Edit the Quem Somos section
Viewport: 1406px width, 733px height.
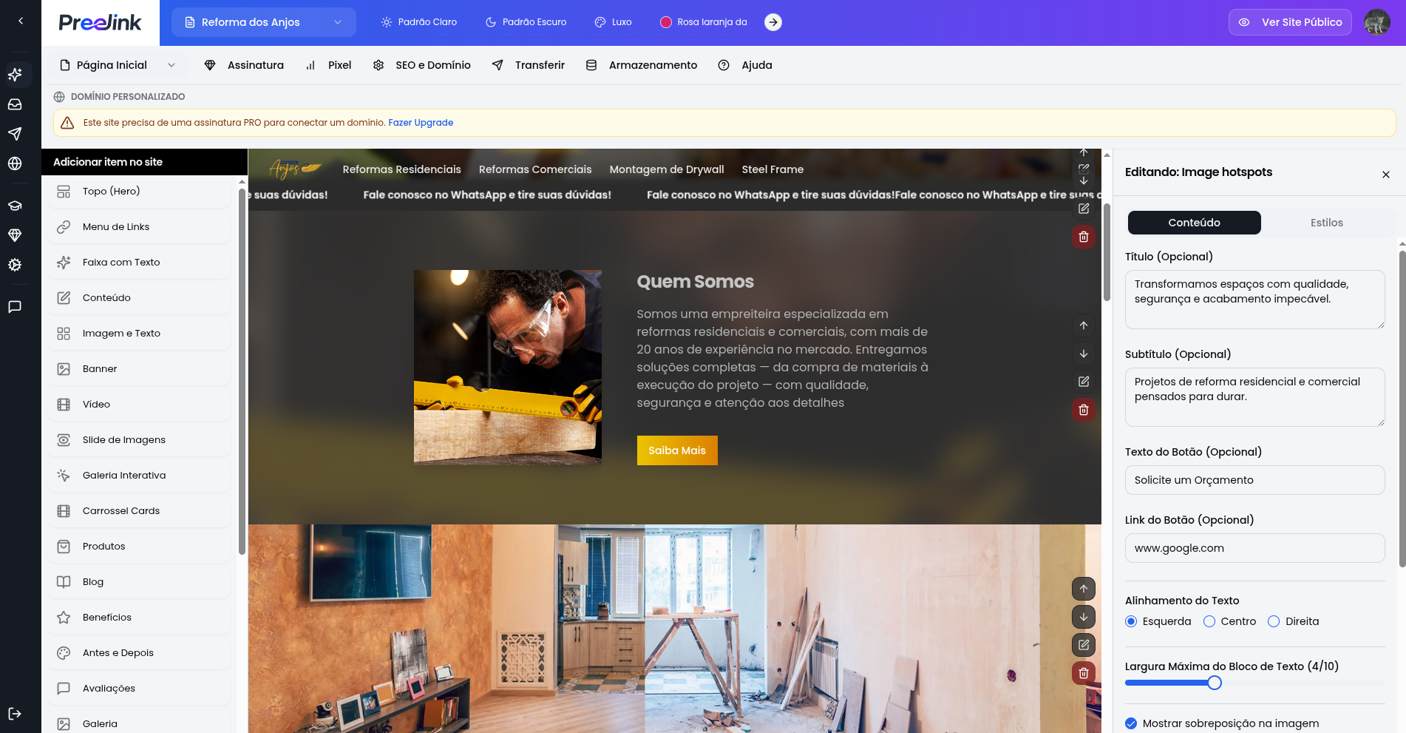[1084, 382]
